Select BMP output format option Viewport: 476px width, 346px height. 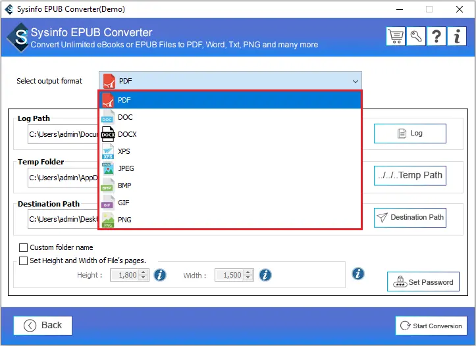tap(230, 185)
